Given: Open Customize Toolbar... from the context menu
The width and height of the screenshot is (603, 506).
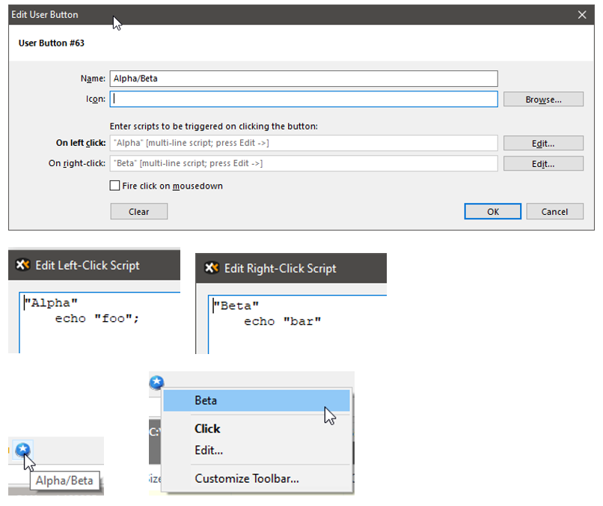Looking at the screenshot, I should [x=246, y=479].
